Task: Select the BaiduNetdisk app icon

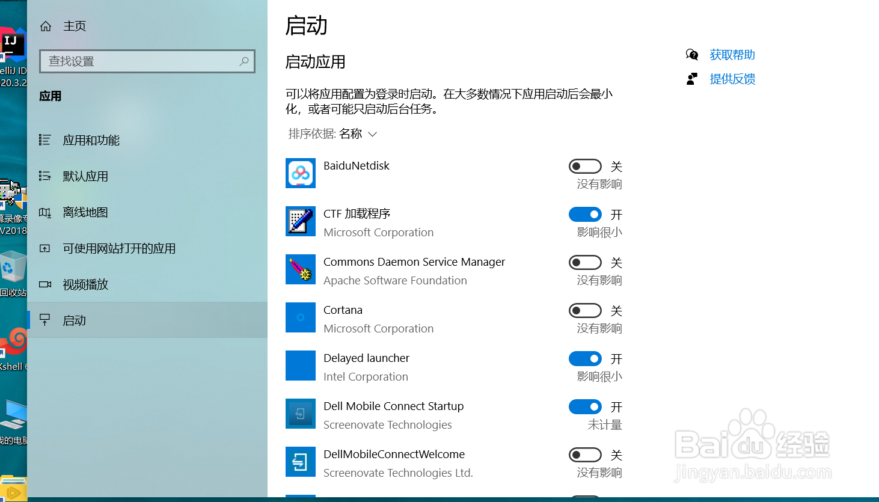Action: click(x=300, y=173)
